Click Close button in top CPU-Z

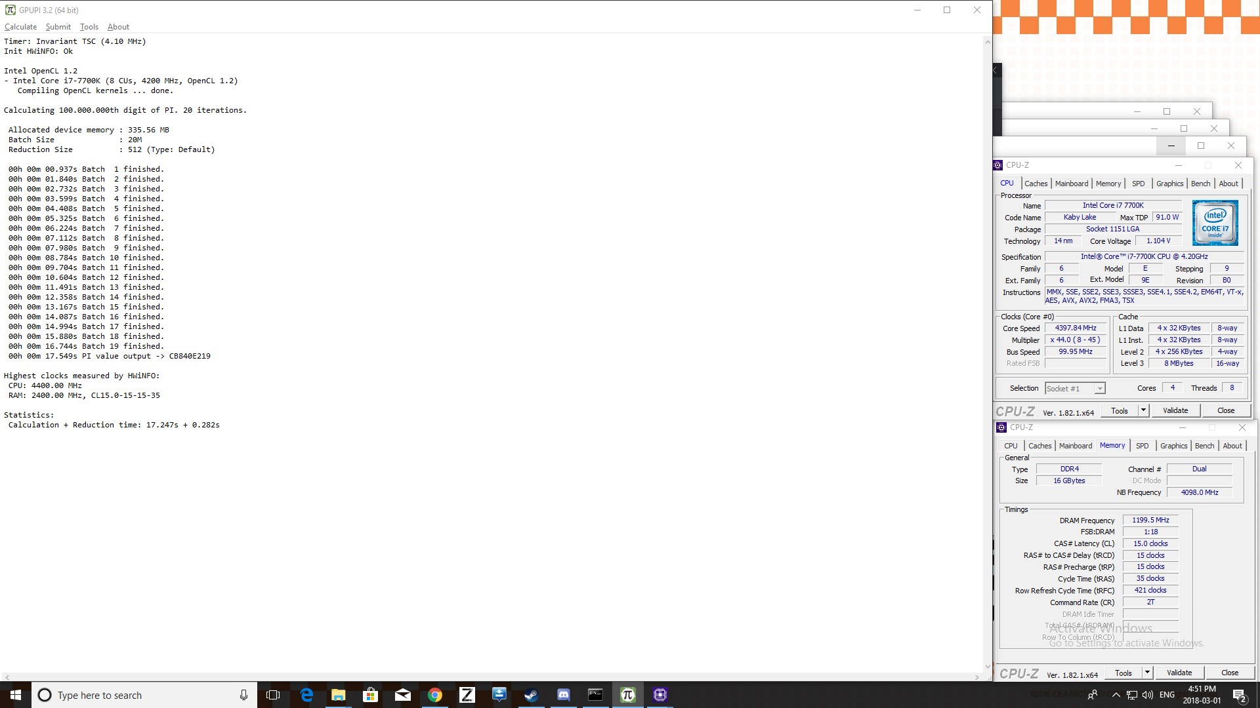pos(1226,411)
